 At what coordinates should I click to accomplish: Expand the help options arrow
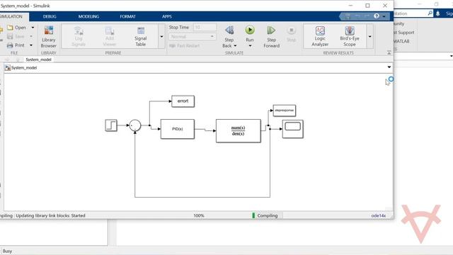click(384, 16)
